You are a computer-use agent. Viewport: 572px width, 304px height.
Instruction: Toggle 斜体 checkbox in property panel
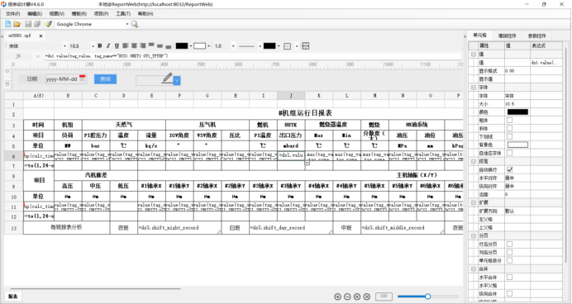coord(510,128)
